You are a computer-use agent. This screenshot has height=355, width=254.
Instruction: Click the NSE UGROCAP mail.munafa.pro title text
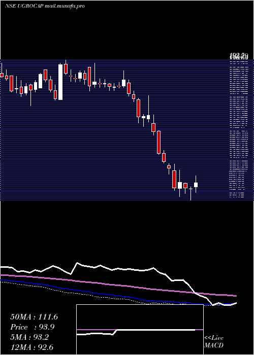(45, 6)
